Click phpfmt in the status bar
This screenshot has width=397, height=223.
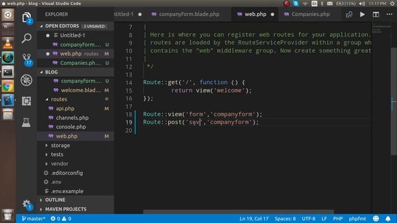(357, 219)
